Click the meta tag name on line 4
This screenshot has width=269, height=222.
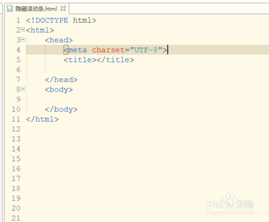pyautogui.click(x=77, y=50)
